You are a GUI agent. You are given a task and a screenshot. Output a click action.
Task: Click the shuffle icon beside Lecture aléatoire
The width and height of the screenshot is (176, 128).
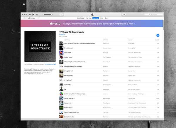[x=55, y=64]
